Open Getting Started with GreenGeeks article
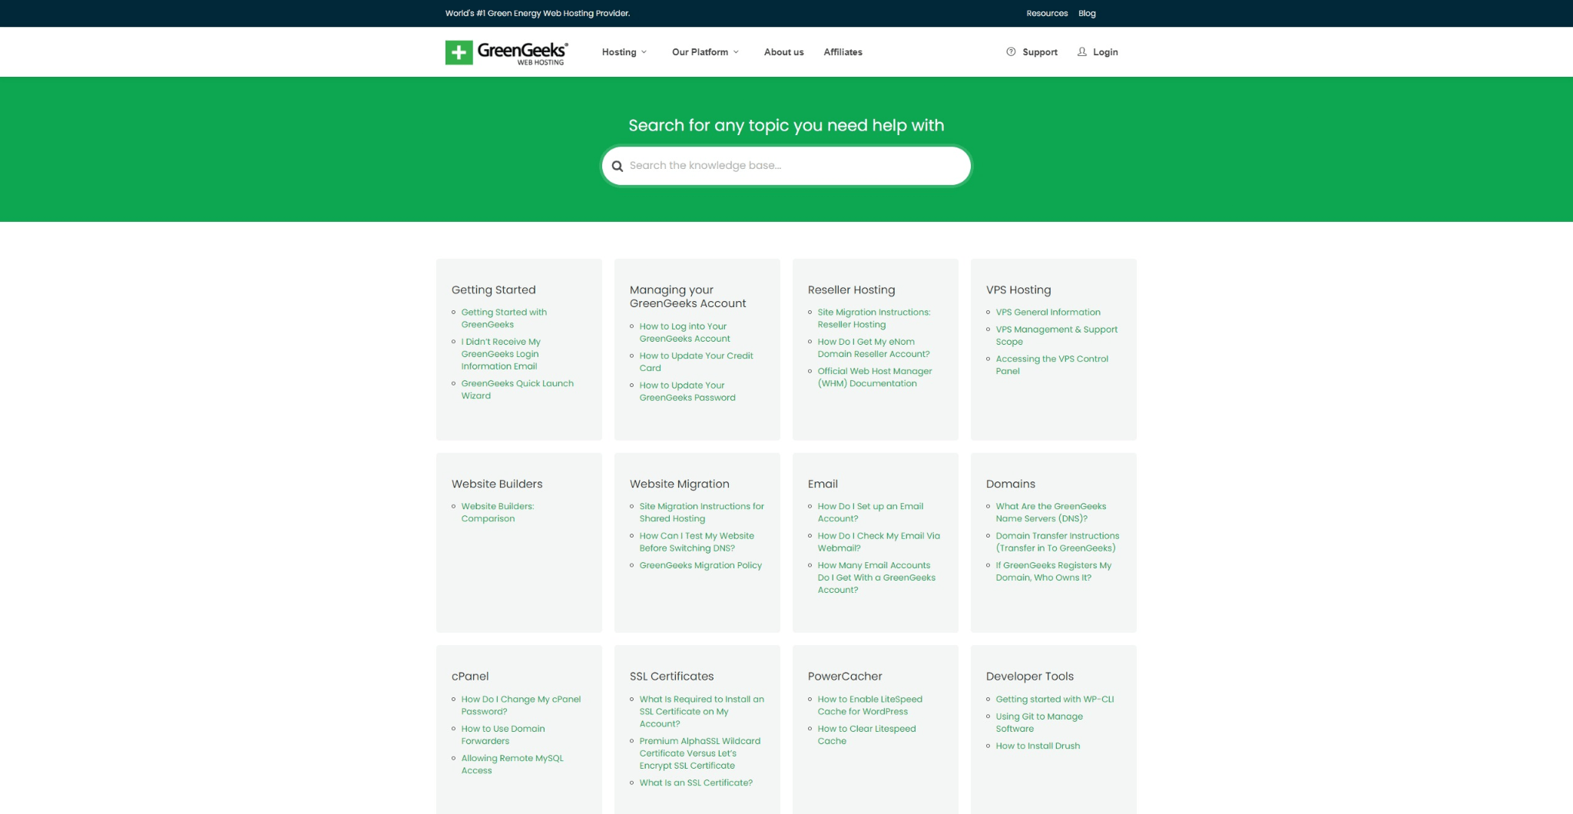Image resolution: width=1573 pixels, height=814 pixels. coord(504,318)
